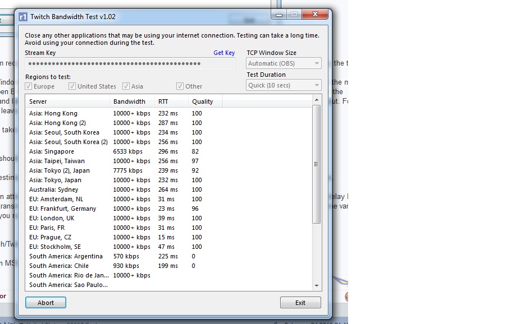Select the 'Asia: Hong Kong (2)' row
Viewport: 530px width, 324px height.
pos(169,123)
